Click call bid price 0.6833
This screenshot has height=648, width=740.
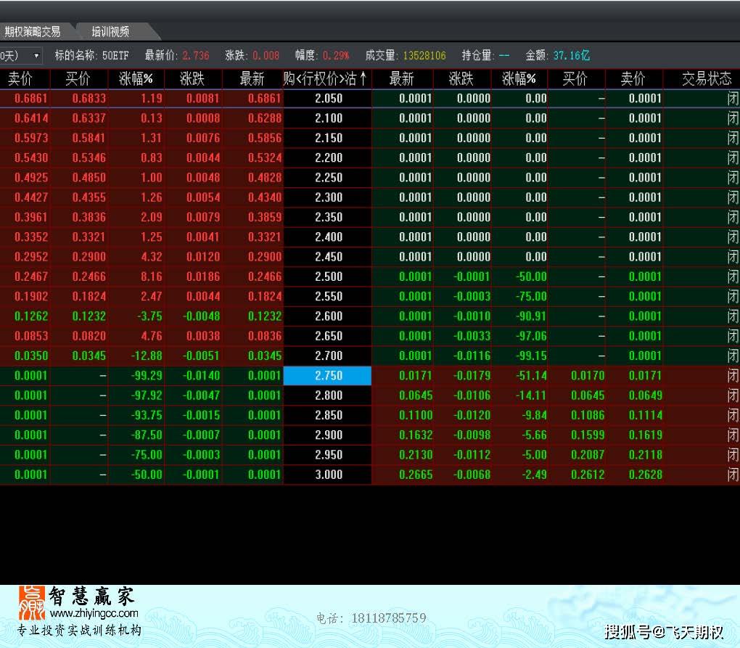click(x=89, y=99)
